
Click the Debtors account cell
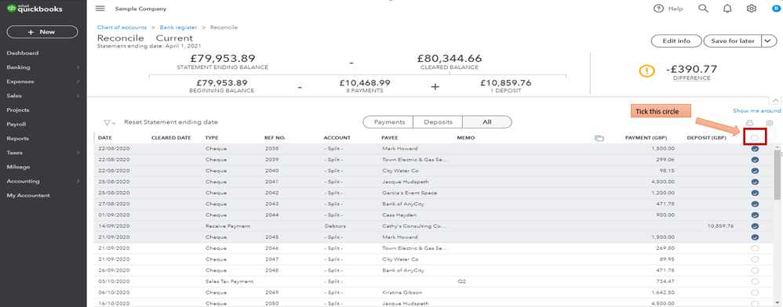(x=335, y=226)
